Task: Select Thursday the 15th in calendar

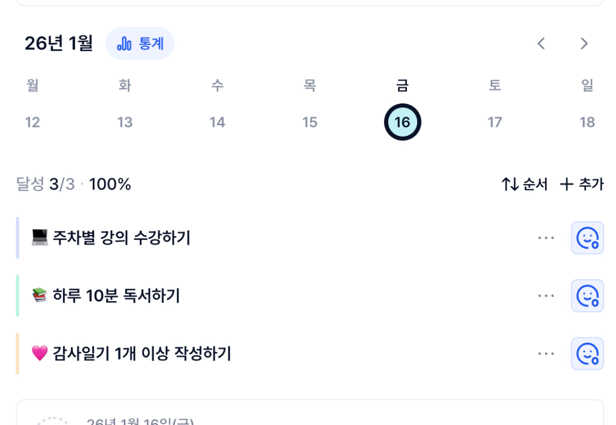Action: click(x=310, y=122)
